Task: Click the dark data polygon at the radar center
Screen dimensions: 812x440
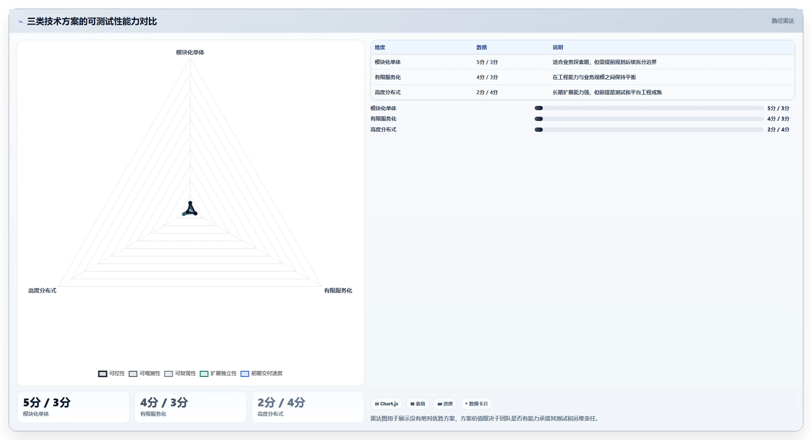Action: (x=190, y=210)
